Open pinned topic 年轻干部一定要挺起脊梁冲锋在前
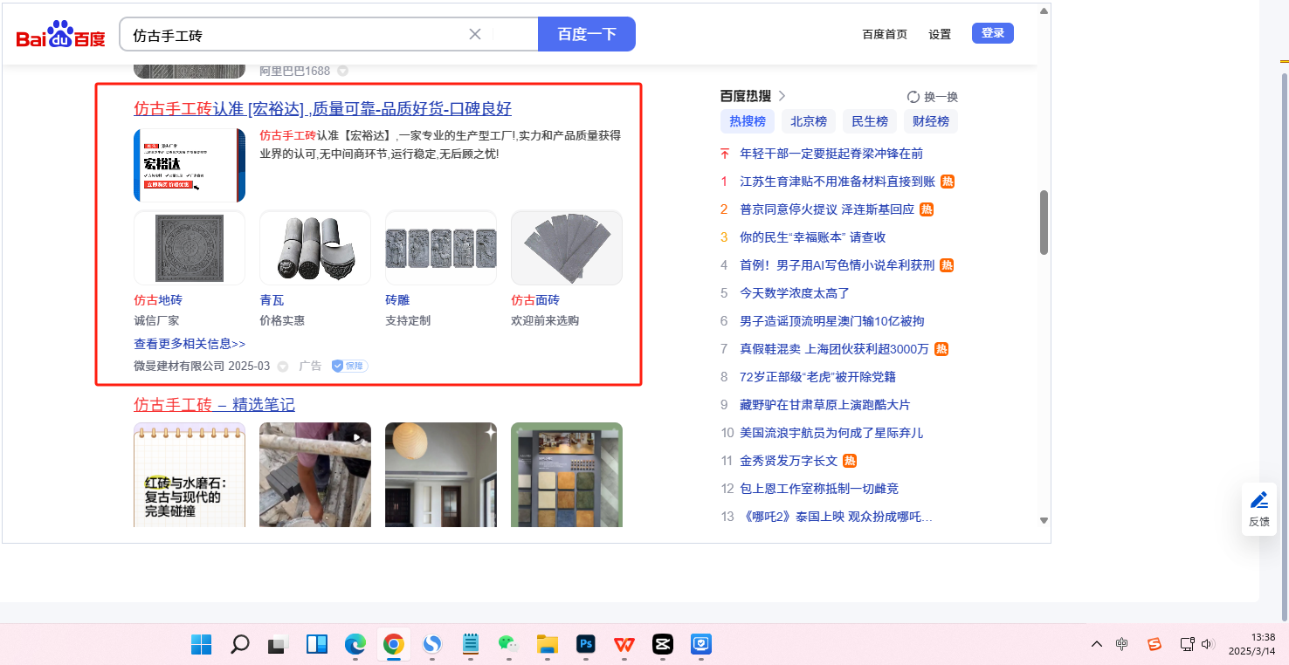Viewport: 1289px width, 665px height. [x=831, y=154]
